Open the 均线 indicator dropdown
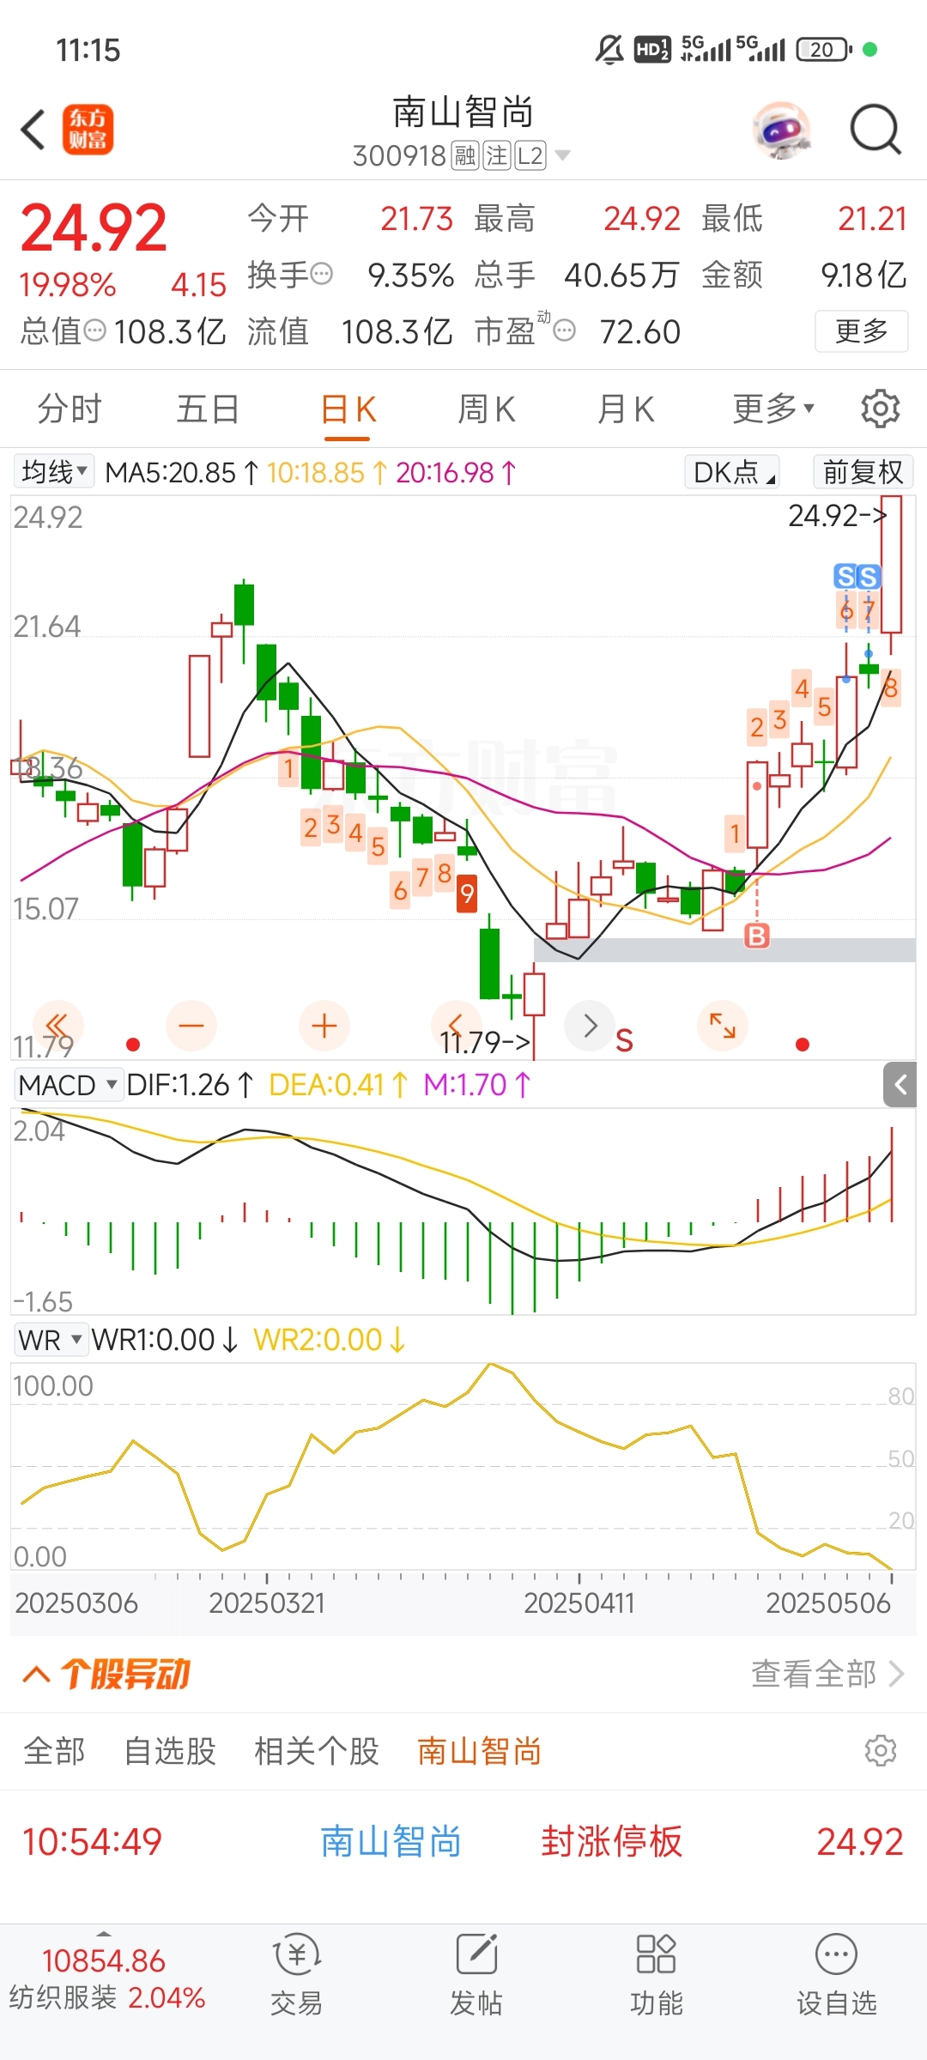This screenshot has height=2060, width=927. 54,472
